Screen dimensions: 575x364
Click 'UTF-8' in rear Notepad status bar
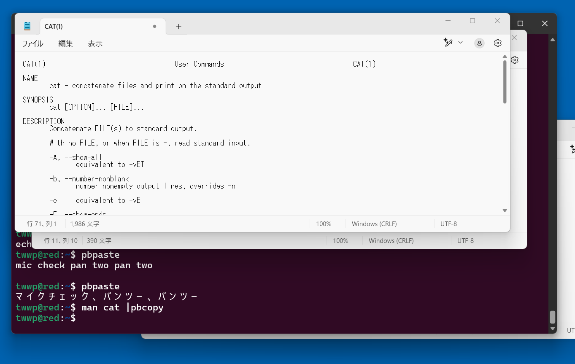(465, 241)
